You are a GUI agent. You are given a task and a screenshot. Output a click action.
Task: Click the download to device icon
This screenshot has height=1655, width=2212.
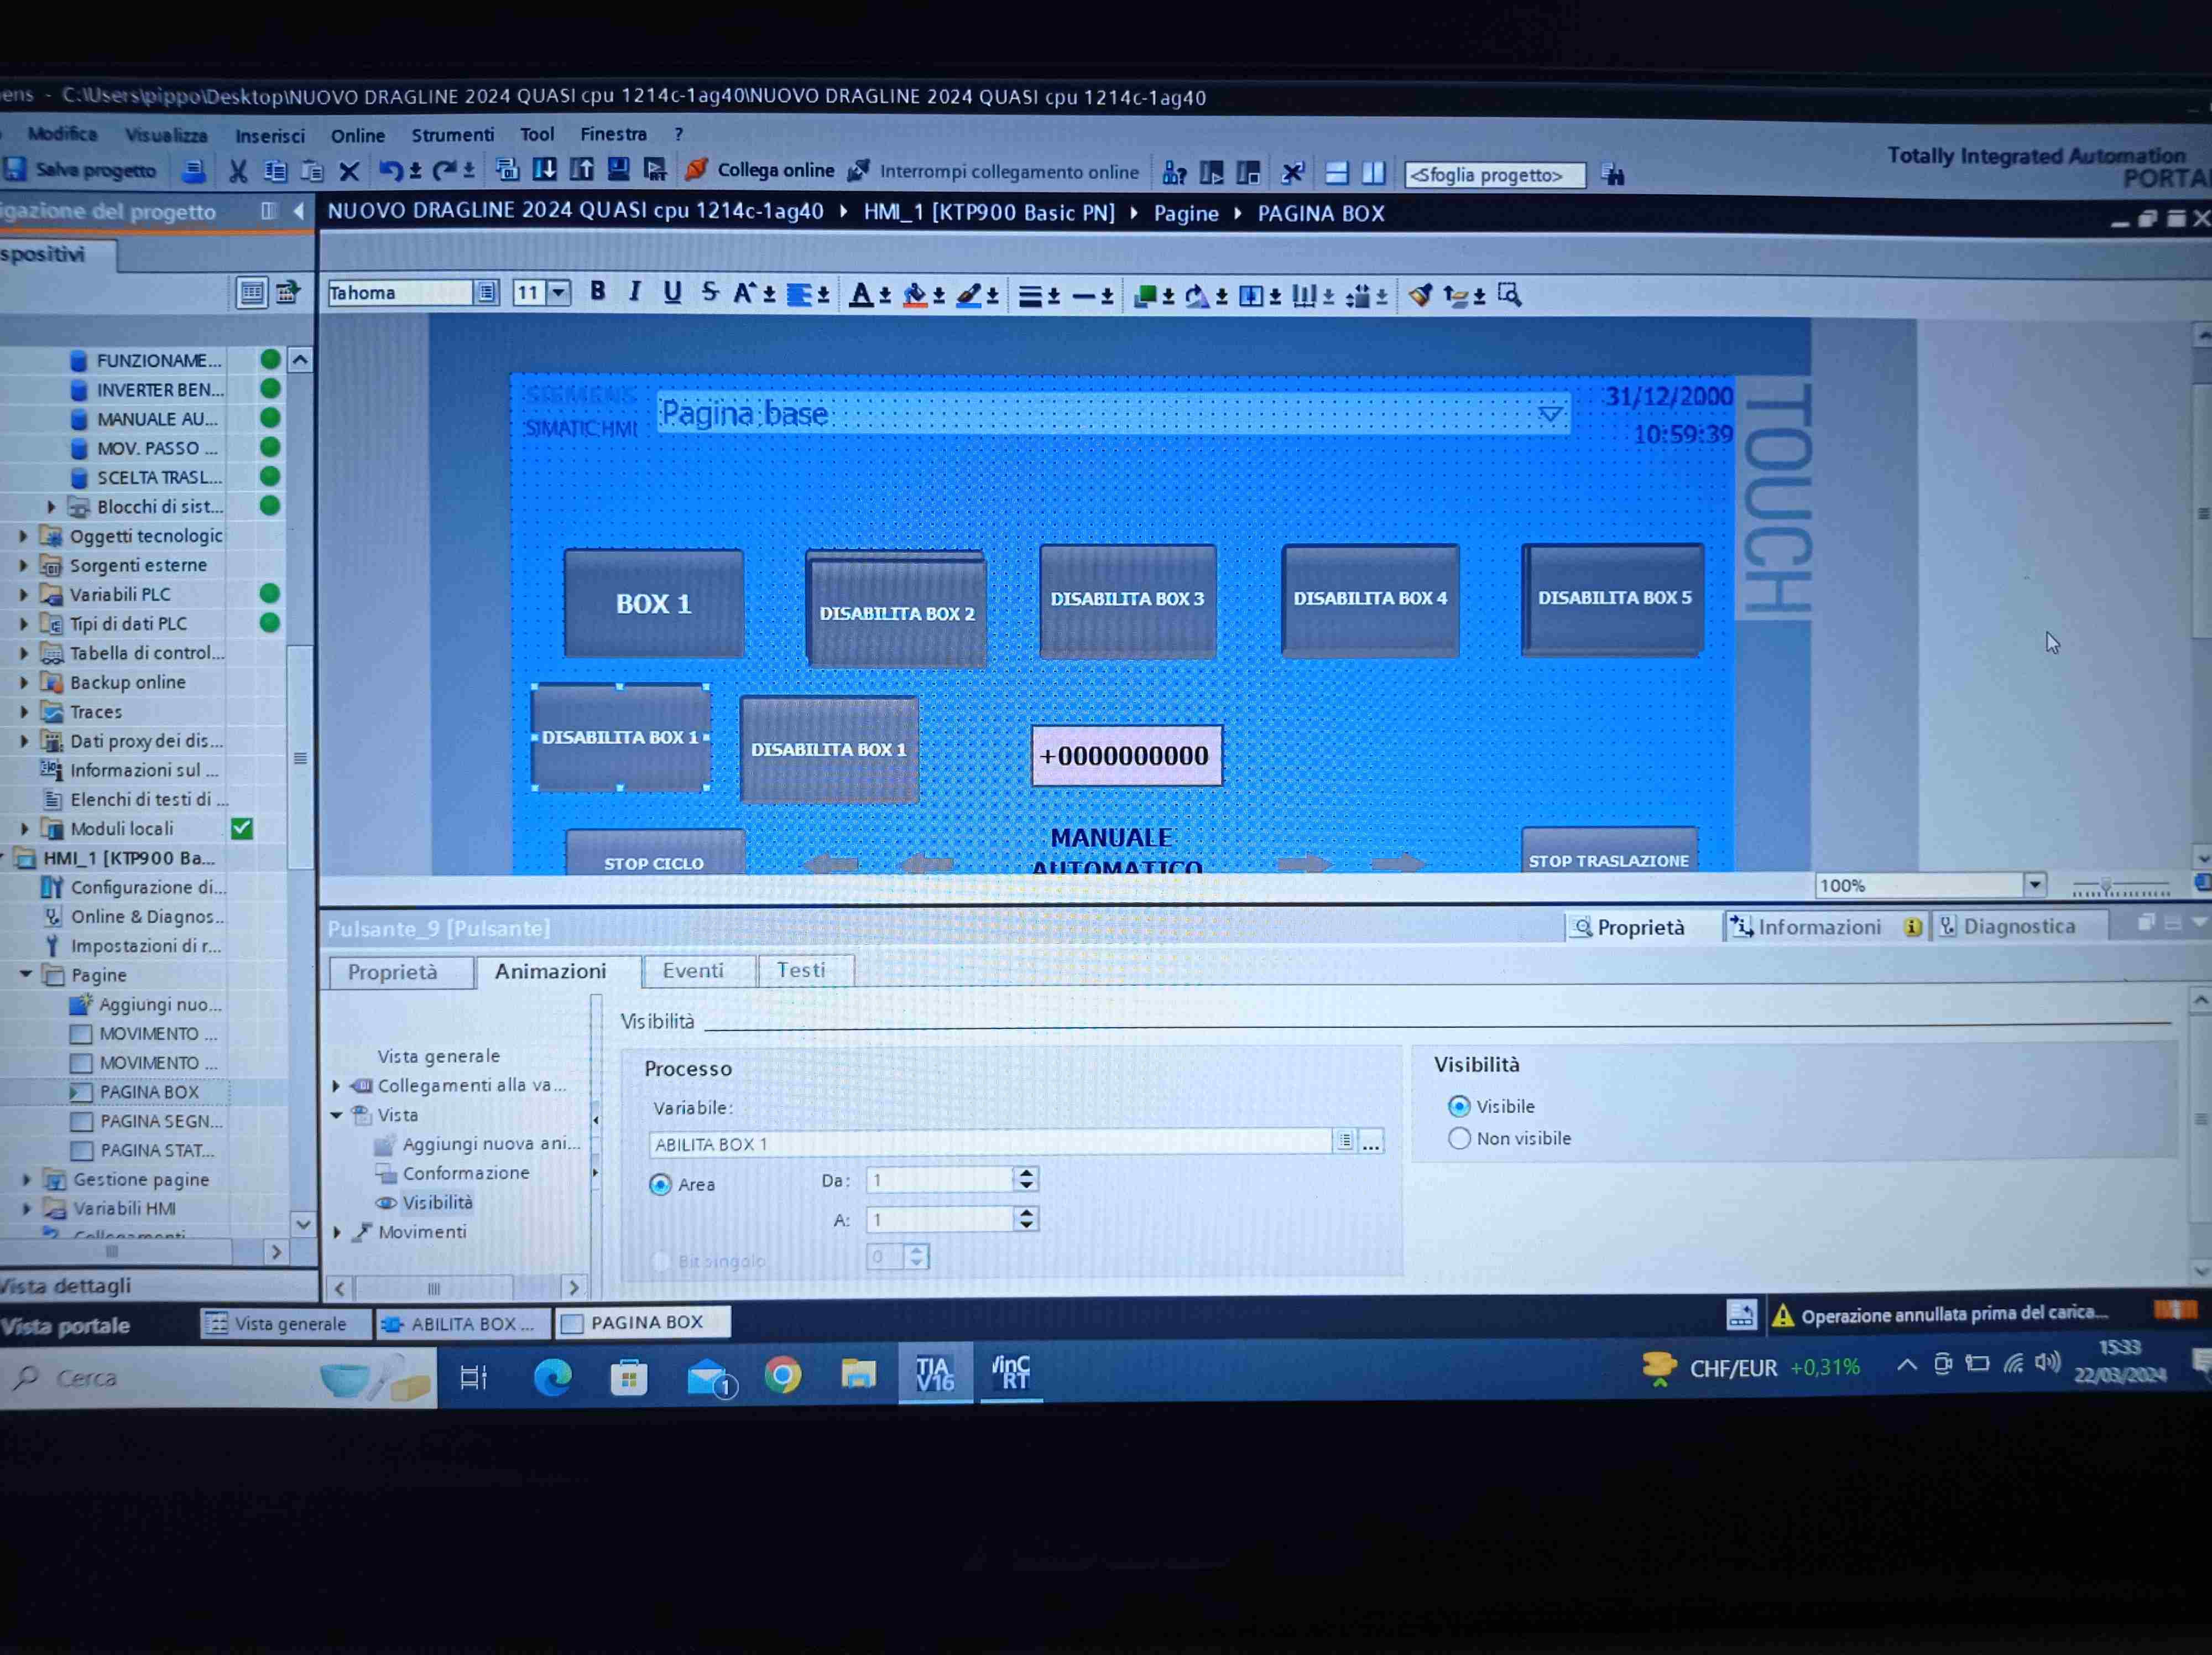(x=545, y=169)
